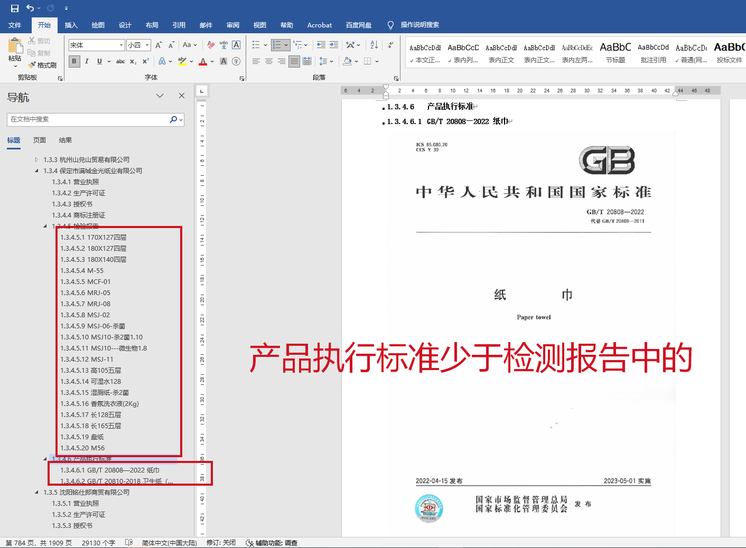The height and width of the screenshot is (548, 746).
Task: Apply the 表内正文 style from styles gallery
Action: point(501,53)
